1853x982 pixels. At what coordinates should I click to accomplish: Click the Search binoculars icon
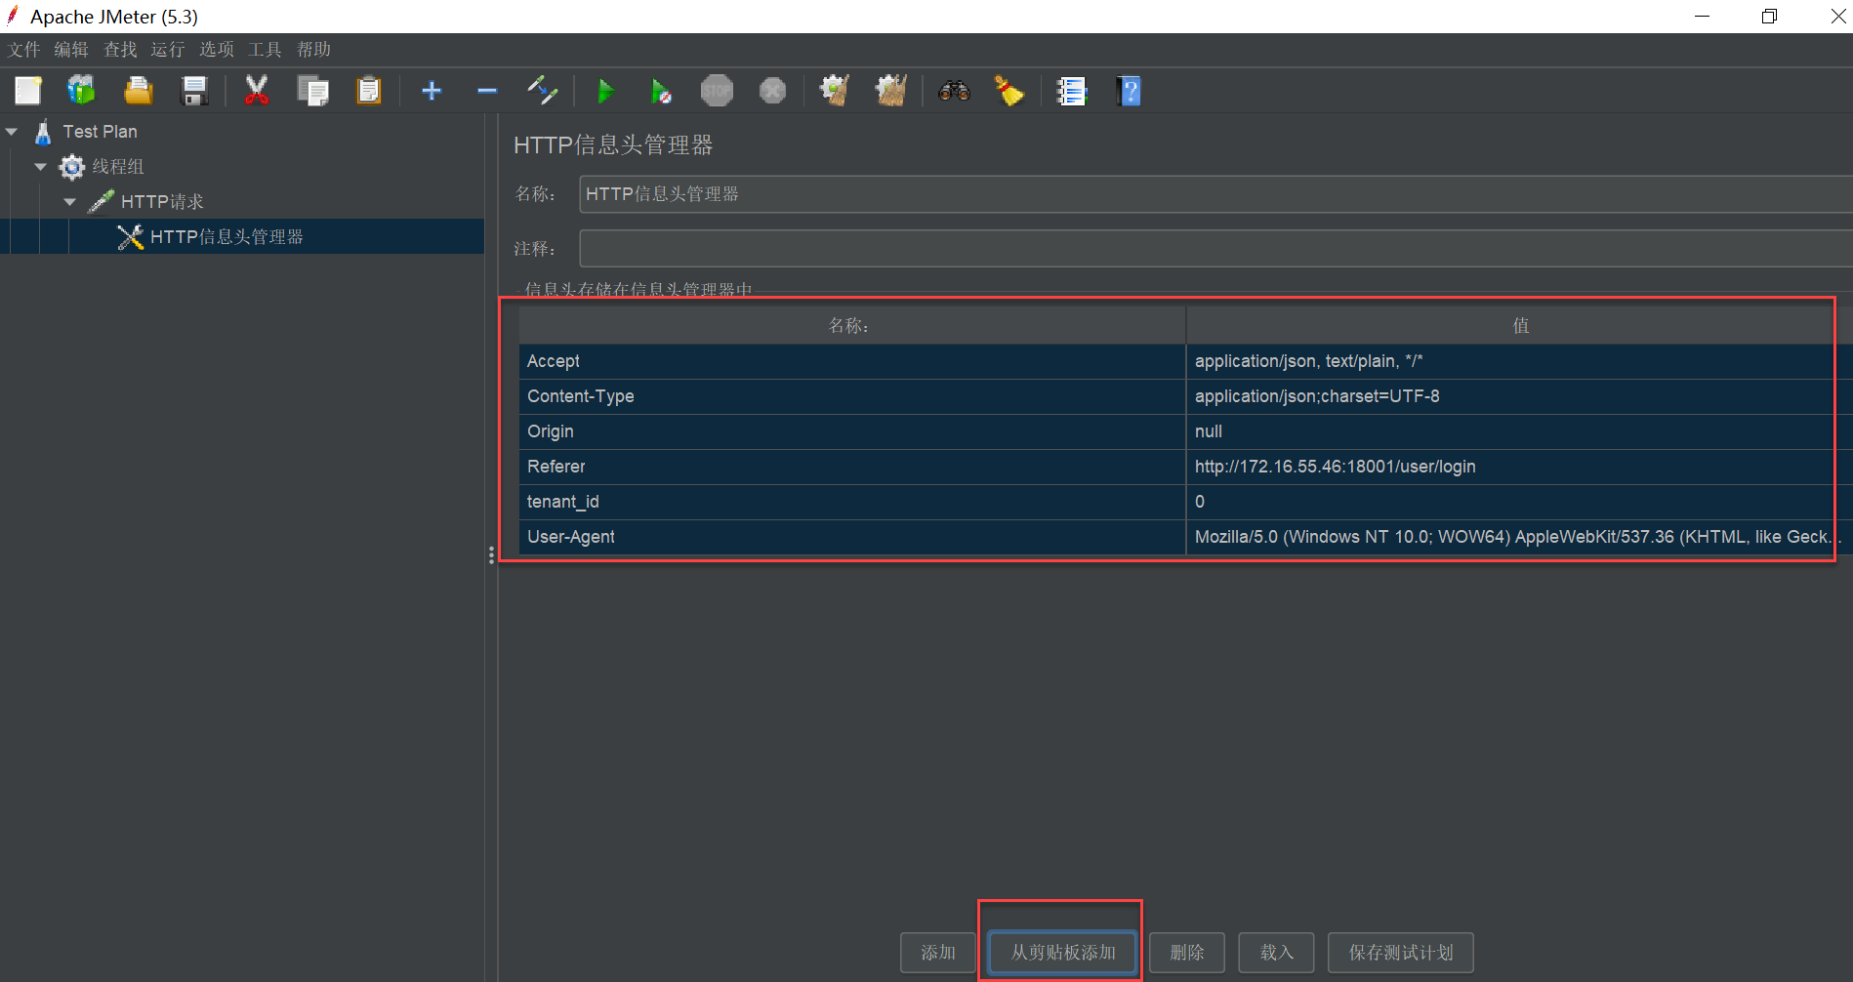point(954,91)
